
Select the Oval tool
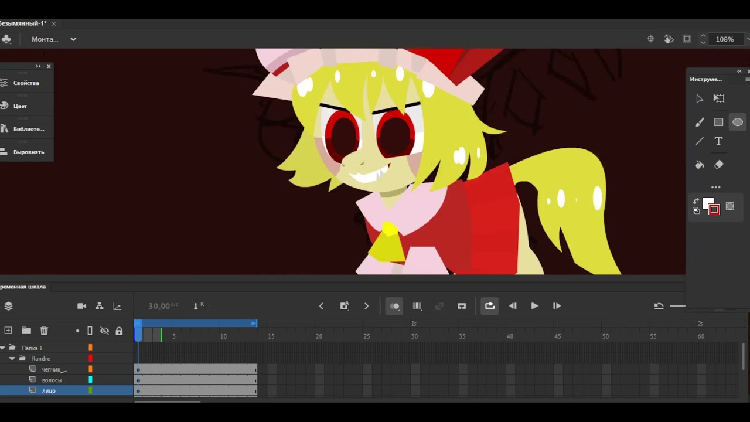[738, 122]
